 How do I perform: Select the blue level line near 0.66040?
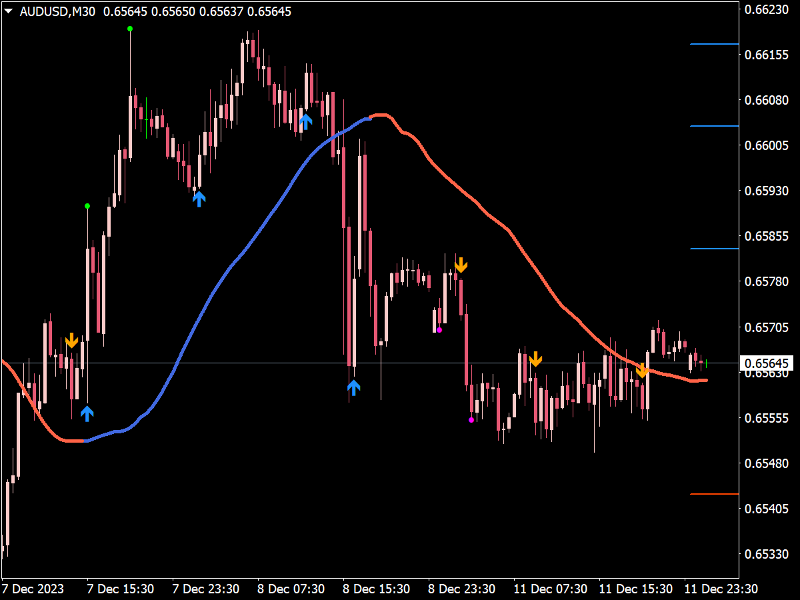(715, 126)
